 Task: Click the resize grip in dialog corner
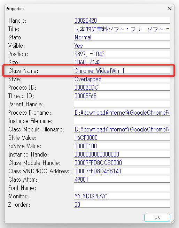click(172, 222)
